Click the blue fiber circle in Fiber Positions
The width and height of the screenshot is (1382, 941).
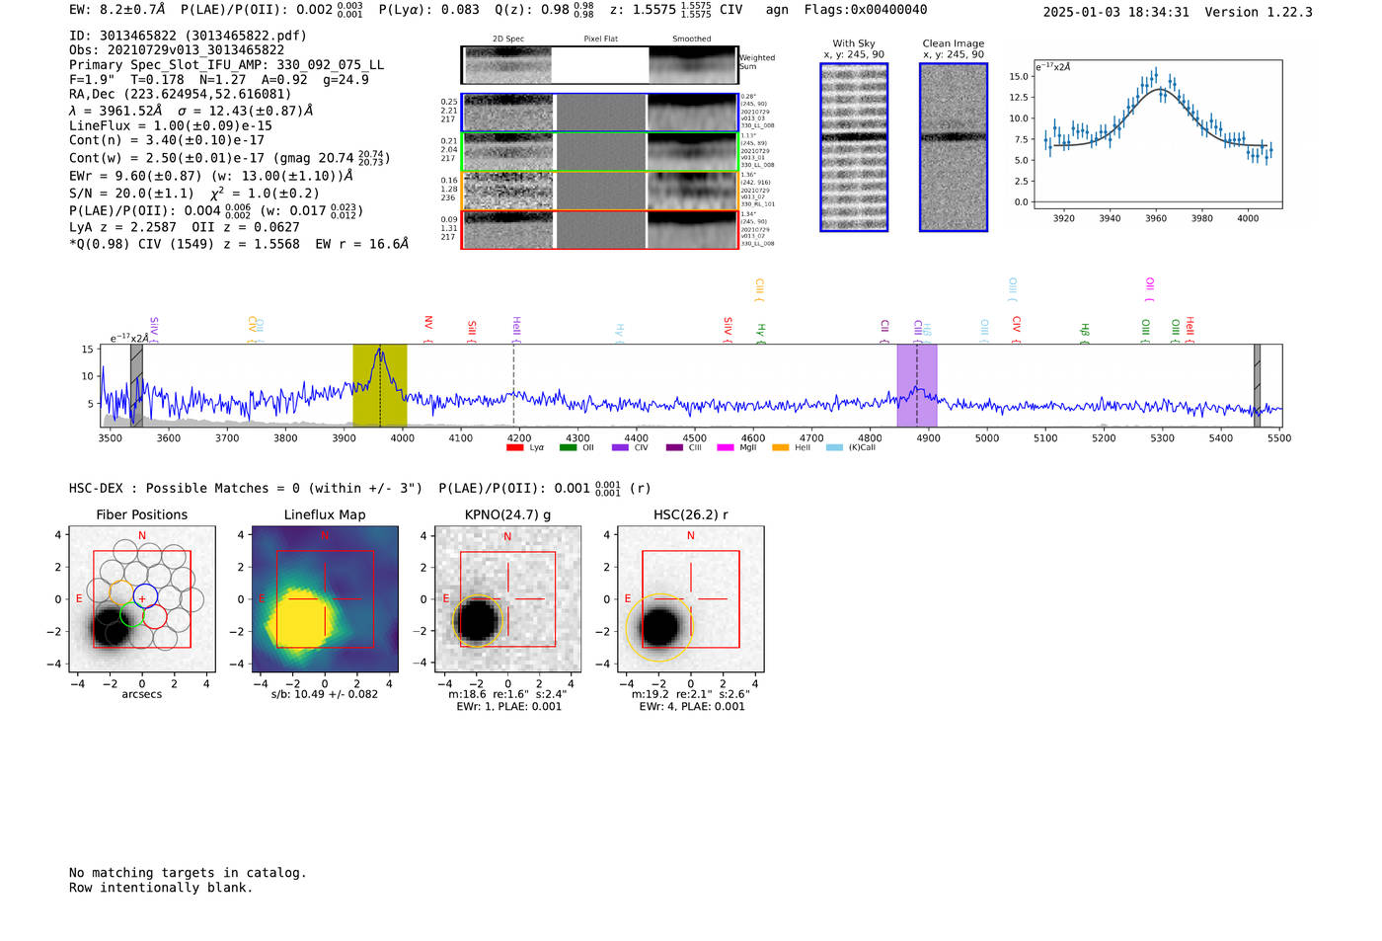tap(144, 595)
